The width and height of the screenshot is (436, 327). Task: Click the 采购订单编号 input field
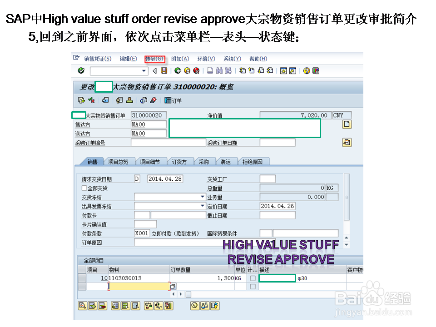point(168,143)
